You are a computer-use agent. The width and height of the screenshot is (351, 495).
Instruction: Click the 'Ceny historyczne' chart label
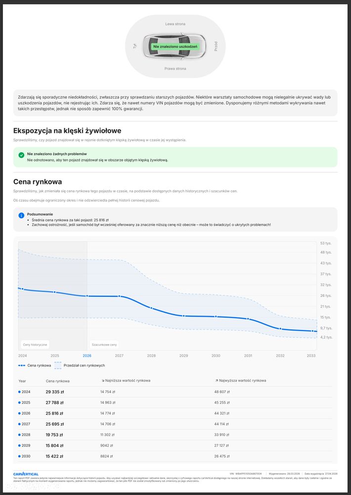pos(35,344)
